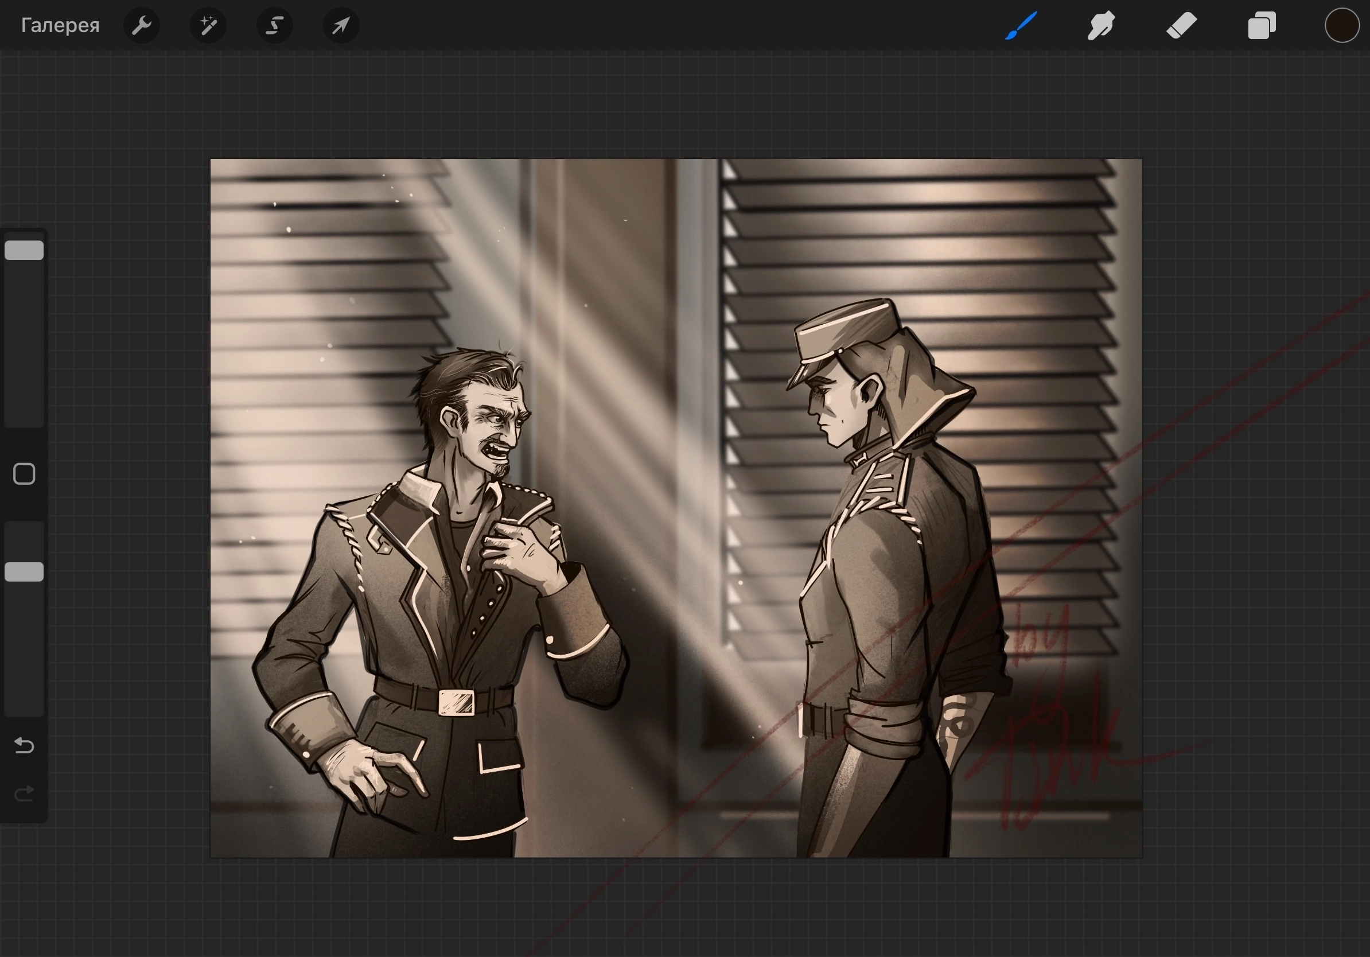Open the Галерея gallery view

pyautogui.click(x=60, y=26)
